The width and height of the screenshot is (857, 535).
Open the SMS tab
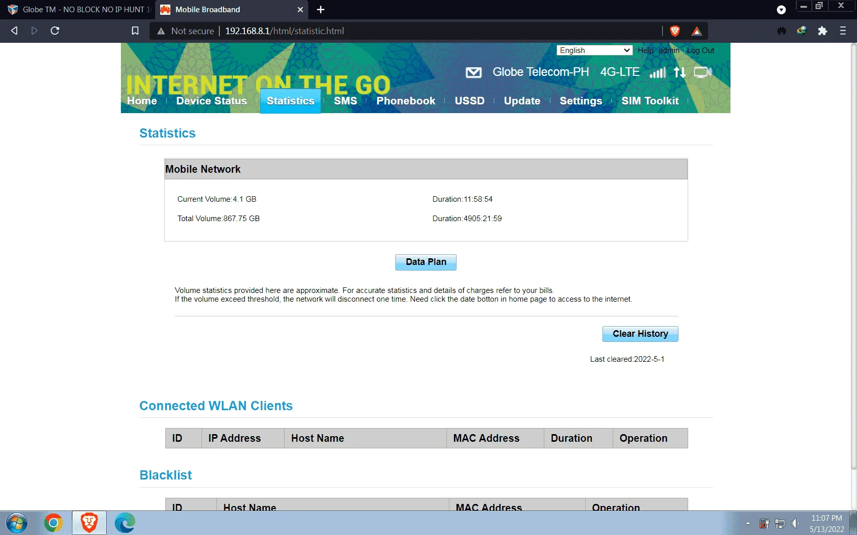click(345, 101)
